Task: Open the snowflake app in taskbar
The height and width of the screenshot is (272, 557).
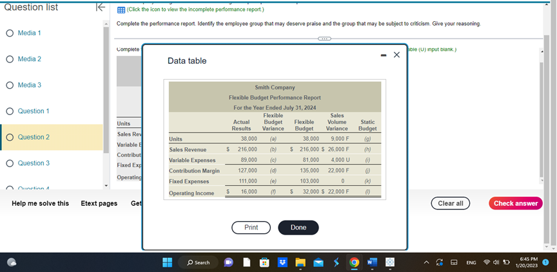Action: (x=390, y=262)
